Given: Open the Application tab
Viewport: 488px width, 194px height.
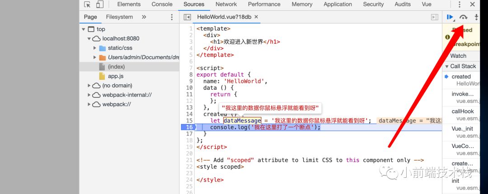Looking at the screenshot, I should [x=338, y=5].
